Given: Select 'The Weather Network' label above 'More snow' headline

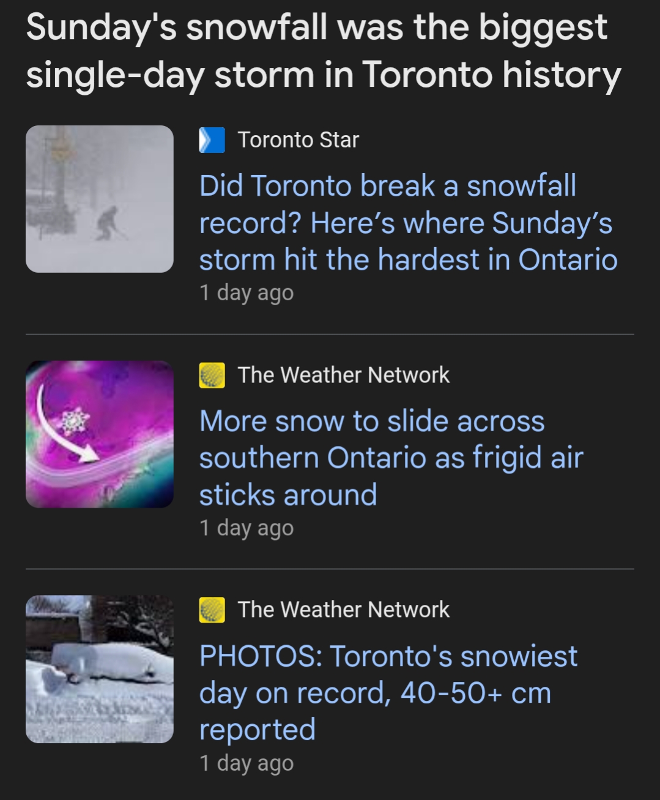Looking at the screenshot, I should click(343, 375).
